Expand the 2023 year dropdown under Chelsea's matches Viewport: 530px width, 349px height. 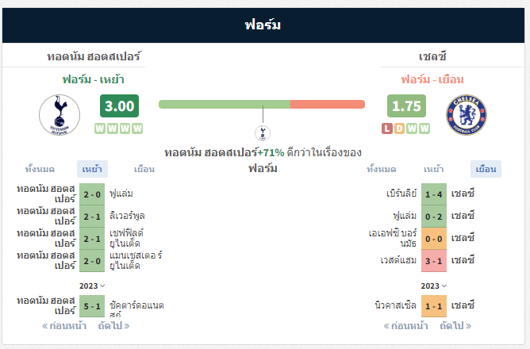[434, 286]
